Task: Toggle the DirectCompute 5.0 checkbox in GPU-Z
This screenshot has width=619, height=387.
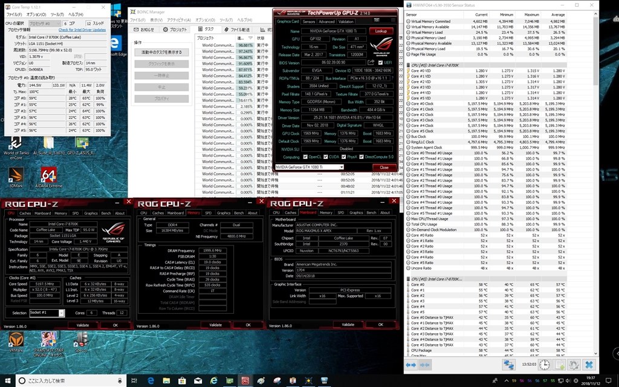Action: click(361, 157)
